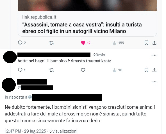Share the 20min-old reply
Viewport: 166px width, 134px height.
tap(154, 70)
